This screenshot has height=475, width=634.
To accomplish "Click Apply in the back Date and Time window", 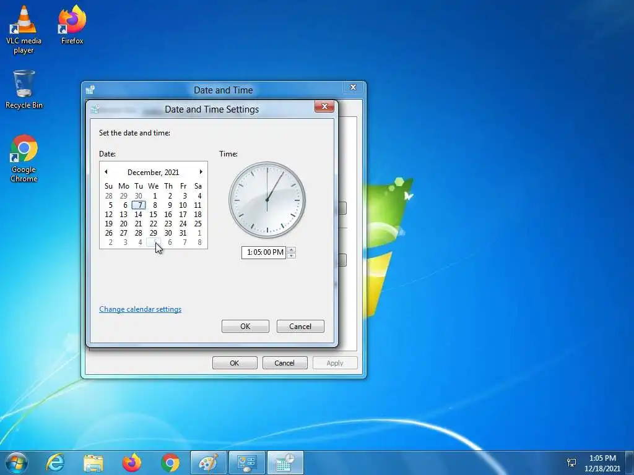I will 335,362.
